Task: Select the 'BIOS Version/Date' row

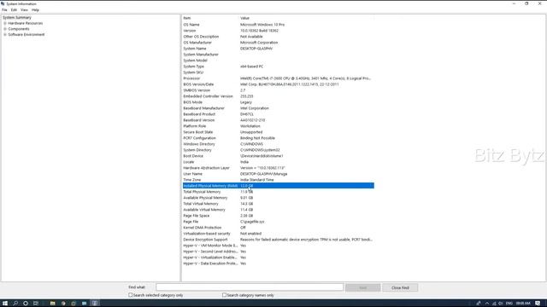Action: click(278, 84)
